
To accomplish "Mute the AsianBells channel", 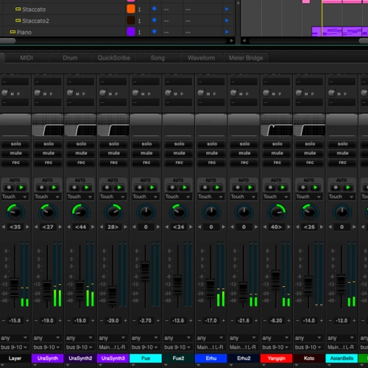I will 342,153.
